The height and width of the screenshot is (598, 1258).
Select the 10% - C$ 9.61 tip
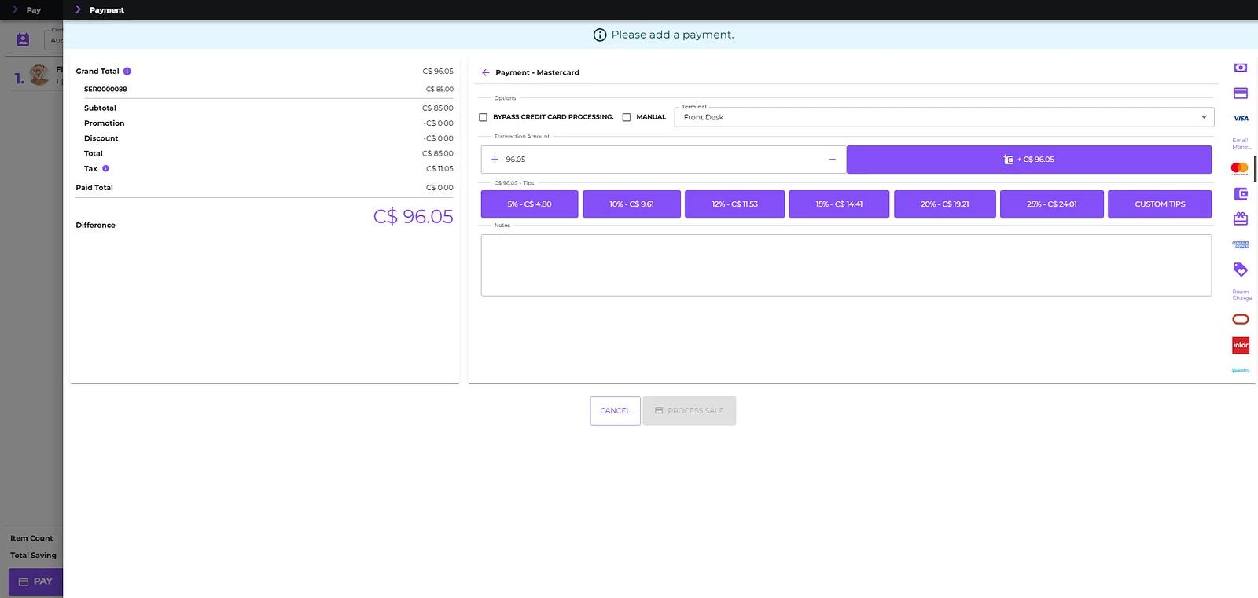(631, 204)
